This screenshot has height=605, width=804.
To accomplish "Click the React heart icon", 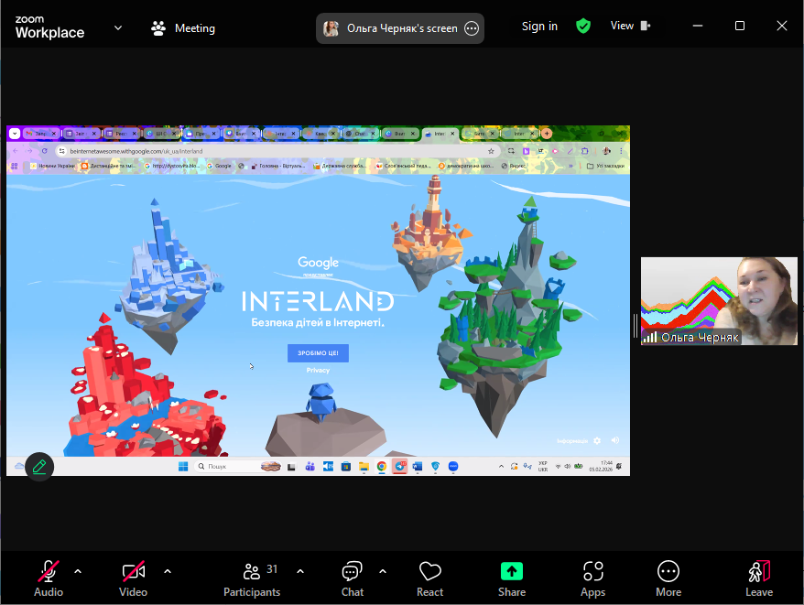I will click(x=429, y=578).
